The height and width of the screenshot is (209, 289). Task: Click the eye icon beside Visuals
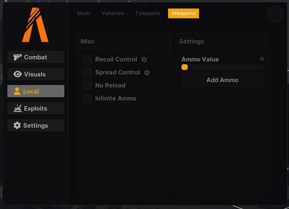[x=18, y=74]
